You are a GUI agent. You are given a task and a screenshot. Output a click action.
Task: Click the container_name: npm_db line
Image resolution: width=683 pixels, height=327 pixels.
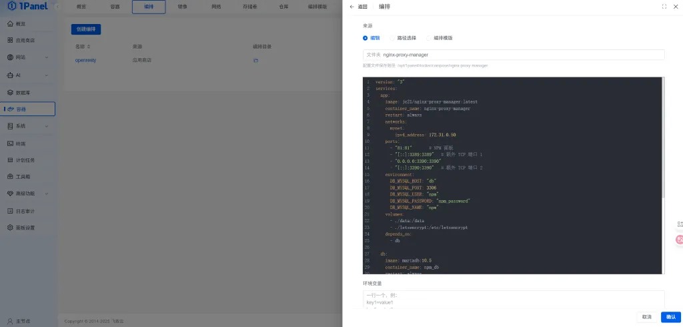(412, 267)
